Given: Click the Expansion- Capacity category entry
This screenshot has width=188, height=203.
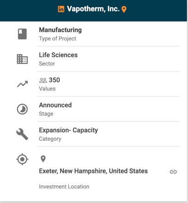Looking at the screenshot, I should [69, 131].
